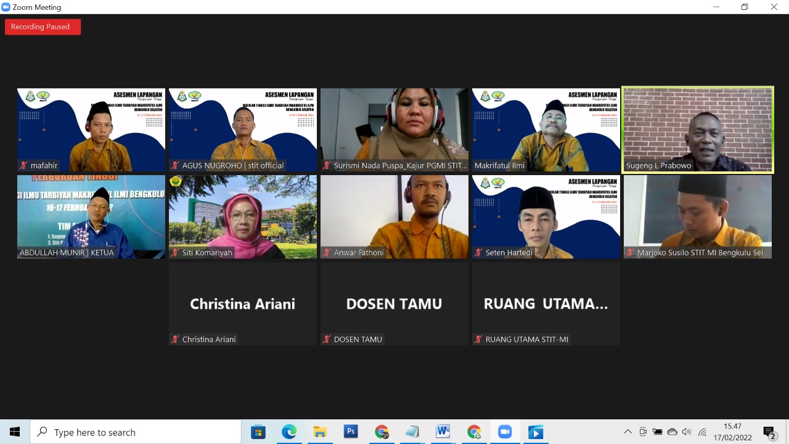Select Siti Komariyah's video tile
This screenshot has height=444, width=789.
tap(243, 216)
